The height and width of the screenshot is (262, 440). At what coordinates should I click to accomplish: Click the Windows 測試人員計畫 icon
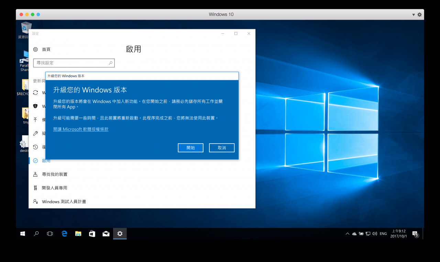[x=35, y=202]
